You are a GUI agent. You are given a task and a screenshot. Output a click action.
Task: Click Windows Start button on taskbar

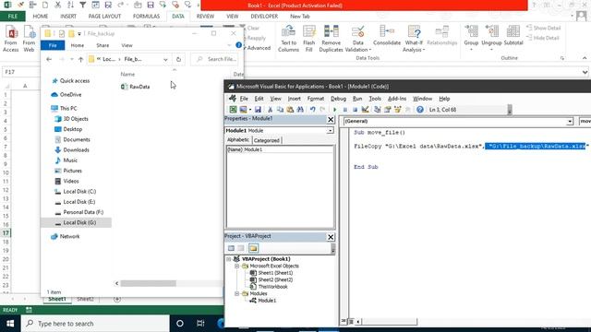pos(10,324)
